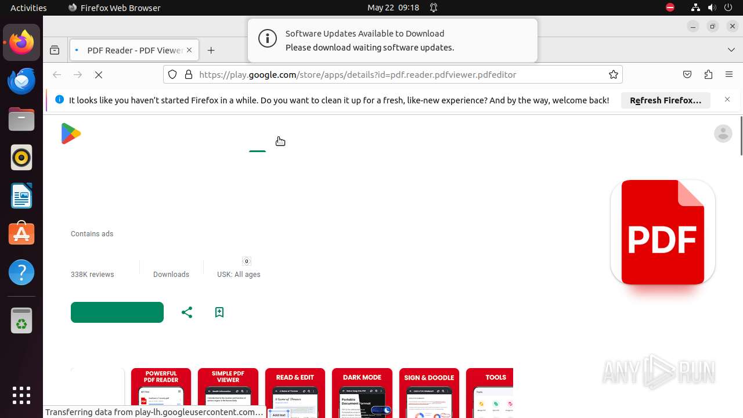Show Applications grid in the dock
The width and height of the screenshot is (743, 418).
(21, 395)
